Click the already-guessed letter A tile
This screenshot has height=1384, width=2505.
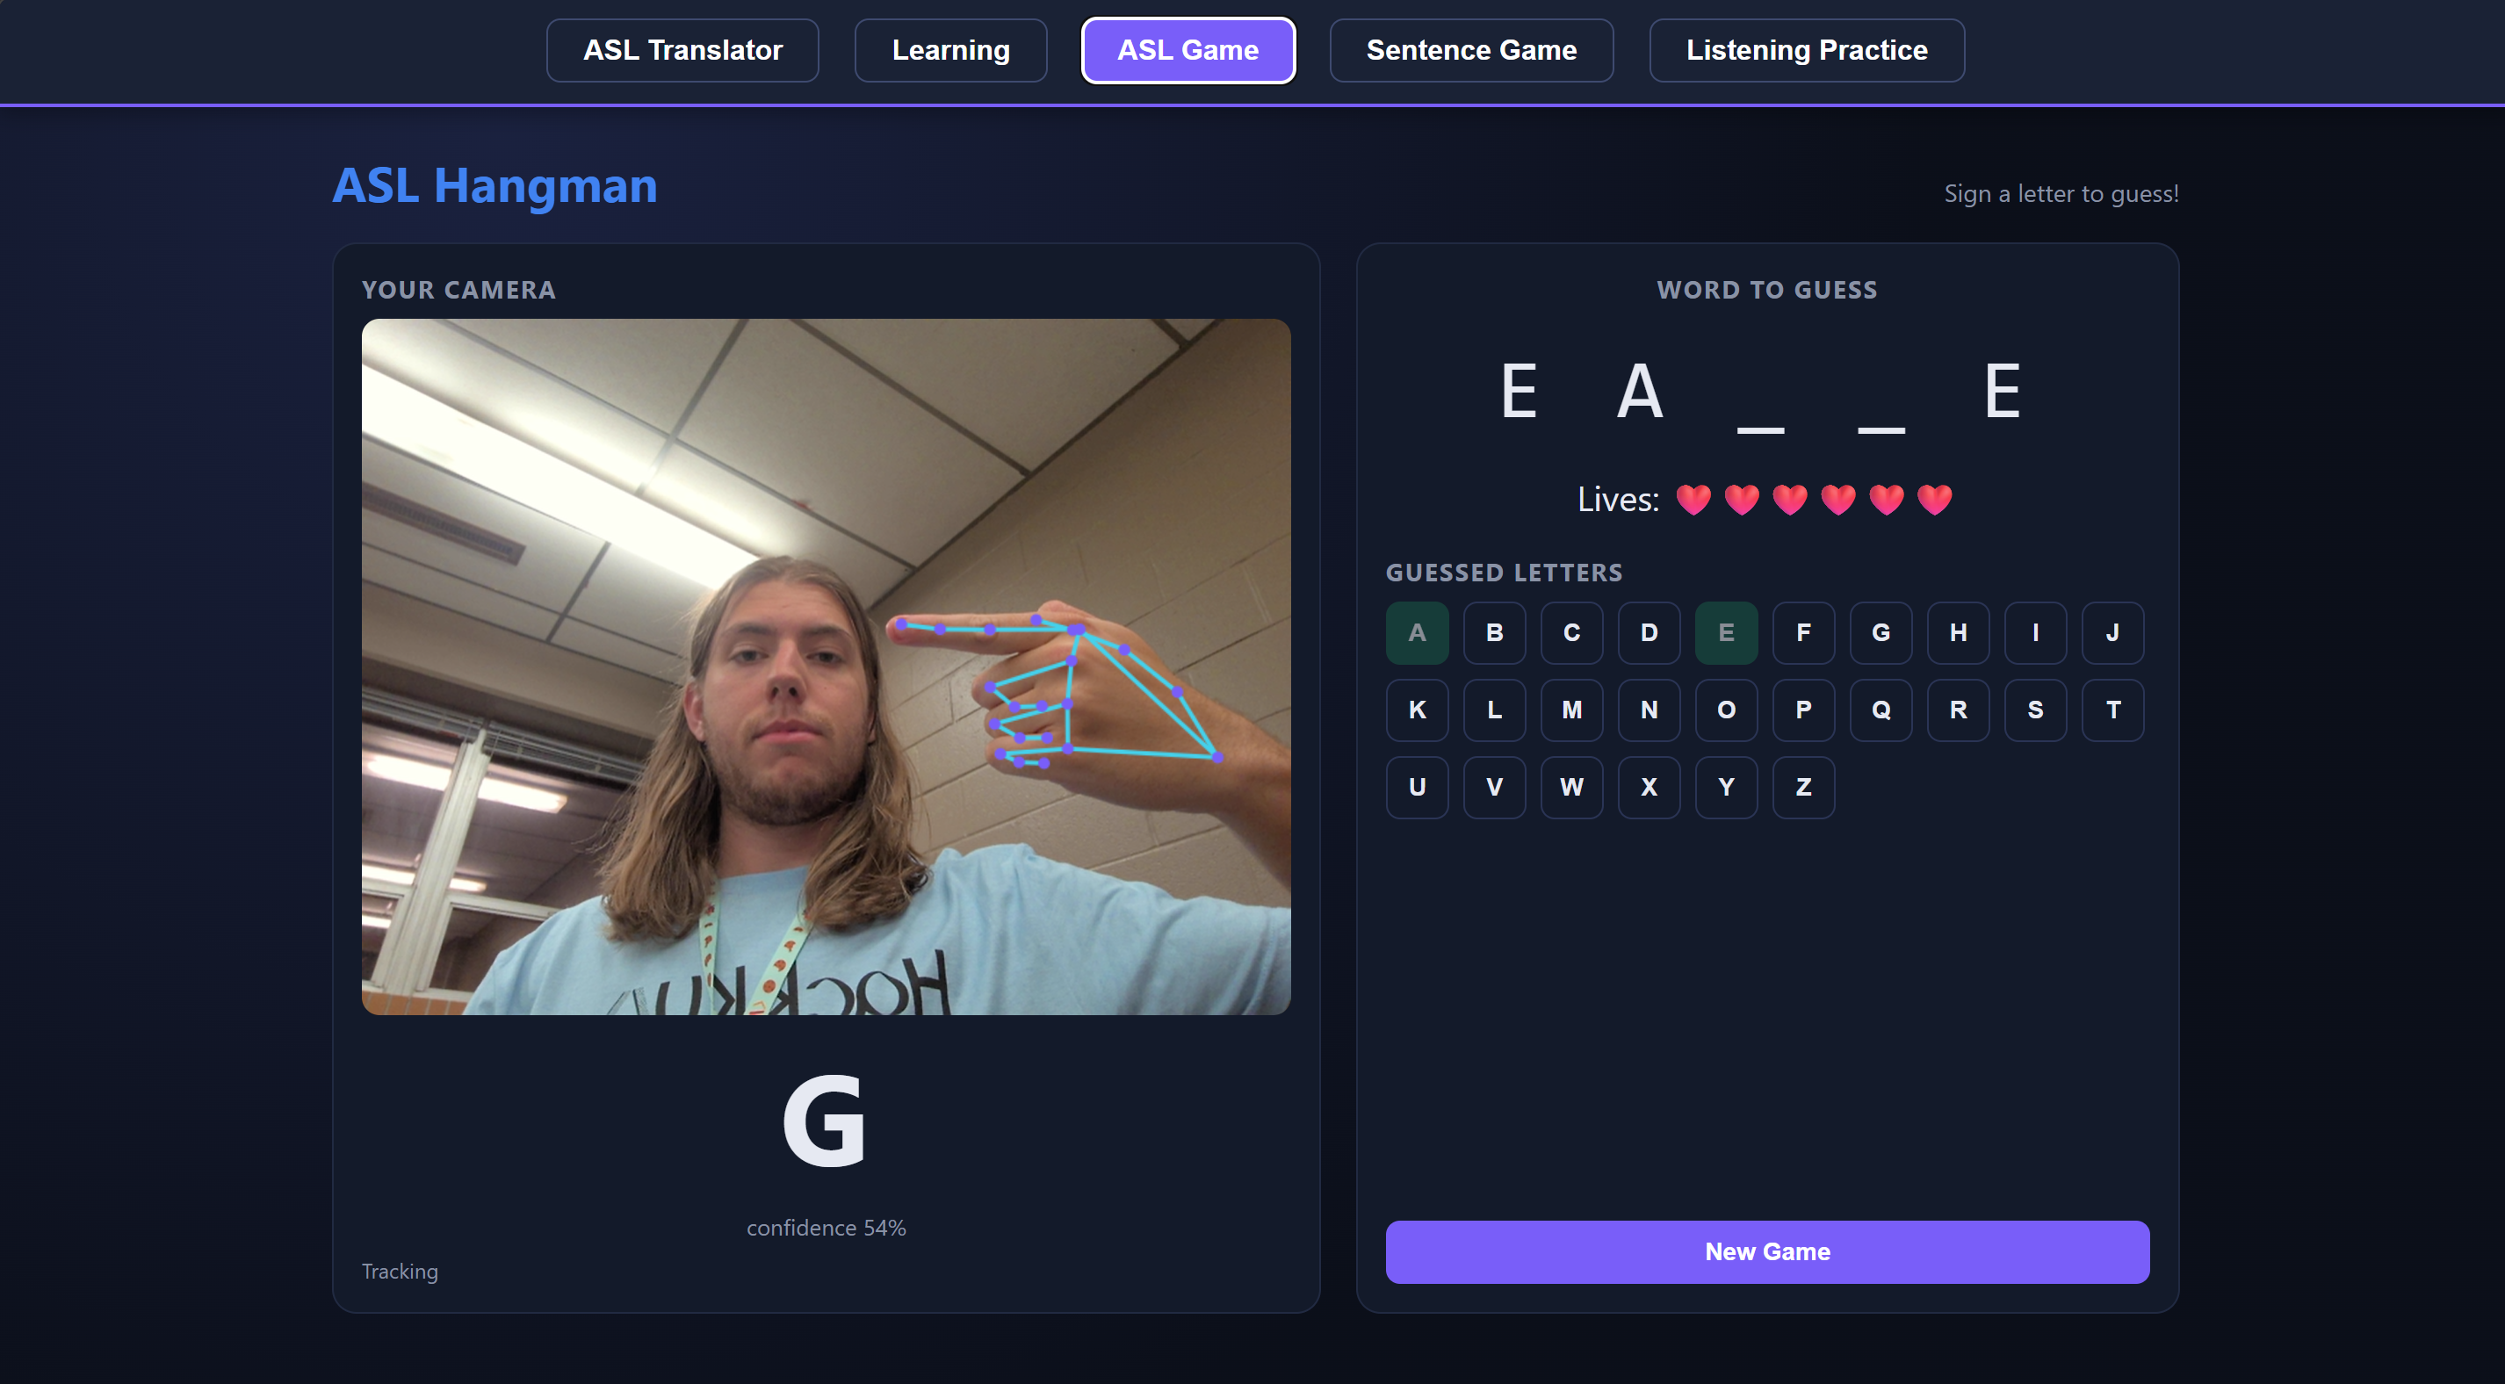pyautogui.click(x=1417, y=633)
